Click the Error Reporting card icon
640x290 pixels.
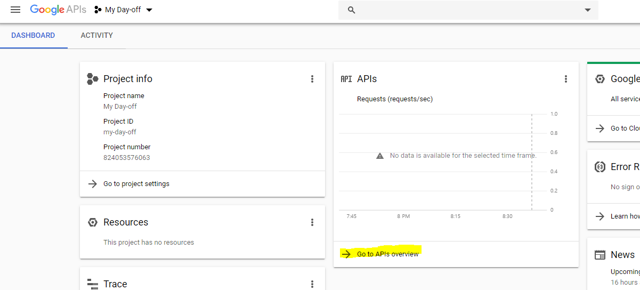coord(600,167)
